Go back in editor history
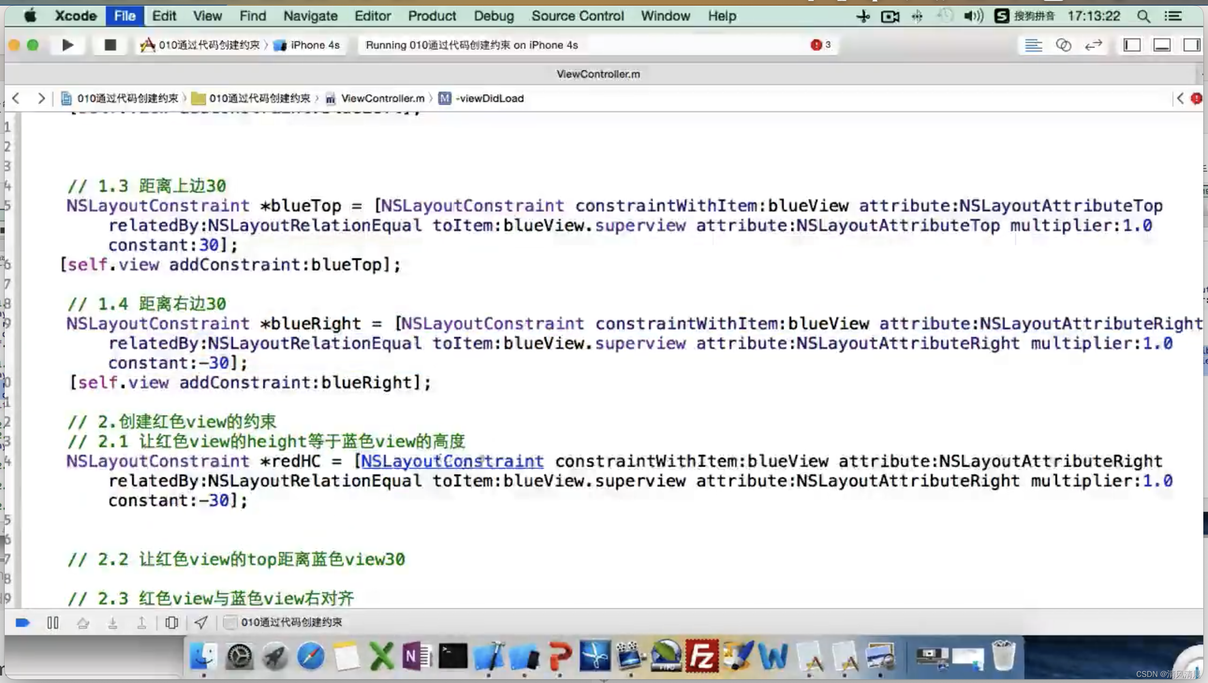Image resolution: width=1208 pixels, height=683 pixels. (16, 98)
